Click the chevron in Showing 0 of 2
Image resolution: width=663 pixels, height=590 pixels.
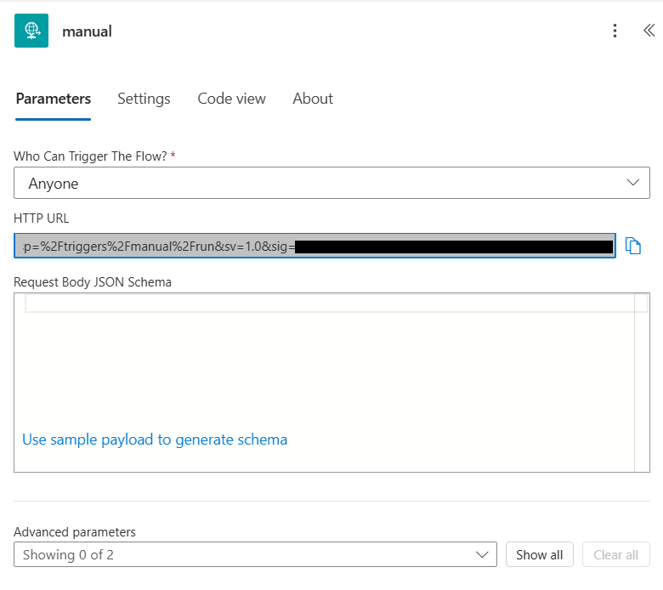coord(483,555)
